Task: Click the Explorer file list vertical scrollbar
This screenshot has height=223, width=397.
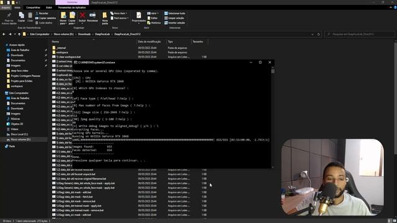Action: click(x=395, y=129)
